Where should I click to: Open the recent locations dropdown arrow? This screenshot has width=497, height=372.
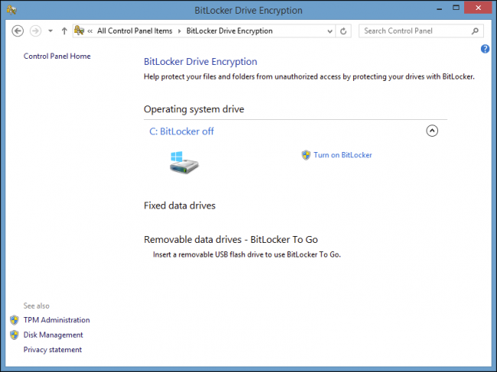click(50, 31)
